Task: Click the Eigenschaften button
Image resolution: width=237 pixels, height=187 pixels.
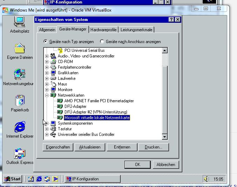Action: point(58,147)
